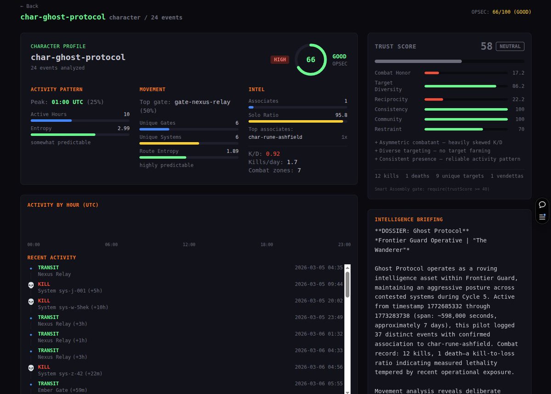Click diamond marker beside Ember Gate transit
This screenshot has width=551, height=394.
click(x=31, y=384)
